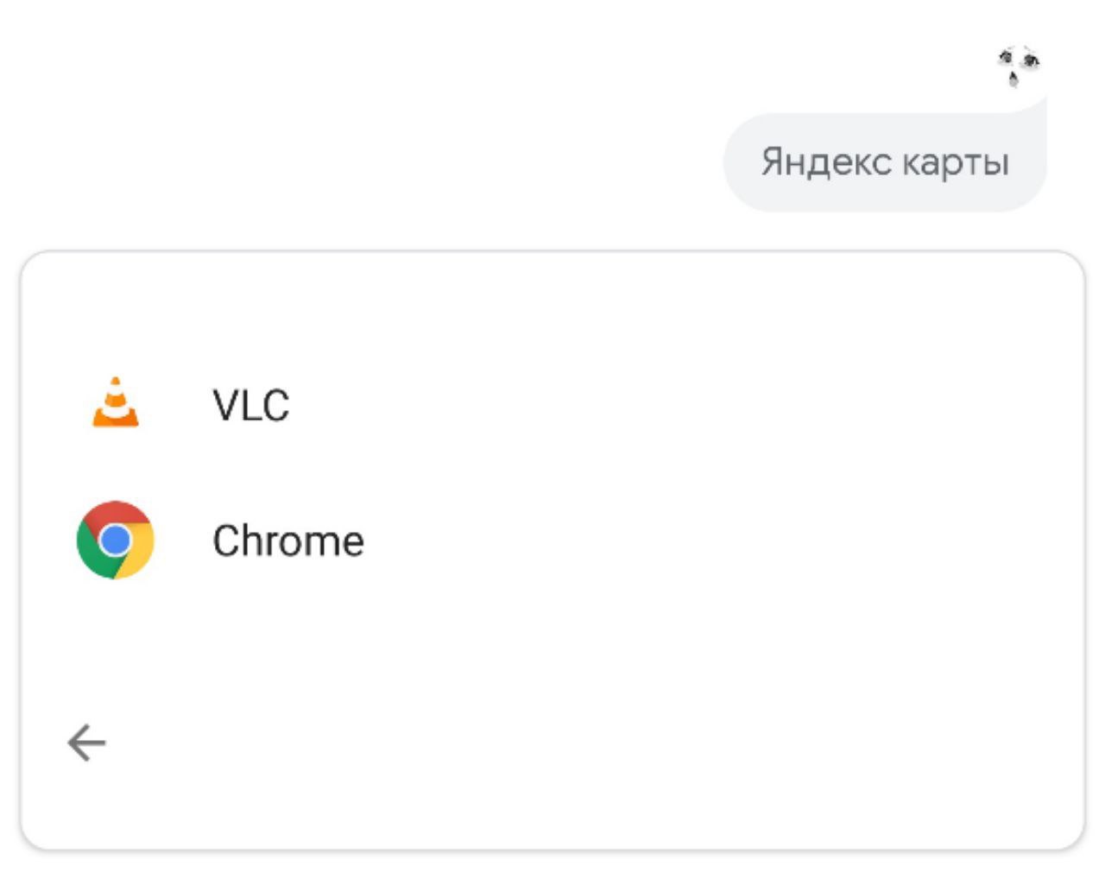1105x885 pixels.
Task: Pick the red-green-yellow browser icon
Action: (115, 540)
